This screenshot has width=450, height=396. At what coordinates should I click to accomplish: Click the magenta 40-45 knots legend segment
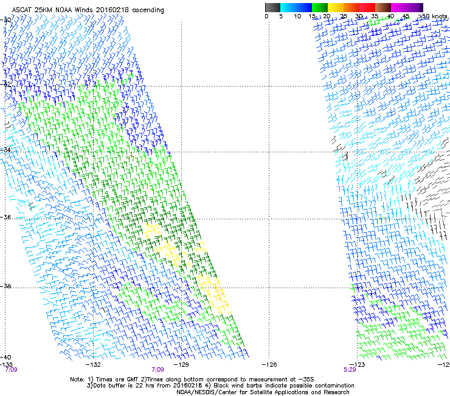(399, 7)
